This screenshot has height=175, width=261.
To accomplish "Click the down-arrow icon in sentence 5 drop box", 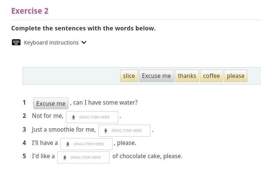I will [x=65, y=157].
